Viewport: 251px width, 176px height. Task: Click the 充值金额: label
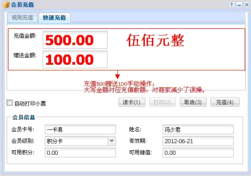pos(25,36)
